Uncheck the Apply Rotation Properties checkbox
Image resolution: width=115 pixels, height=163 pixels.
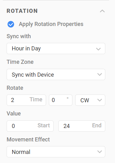[x=11, y=24]
